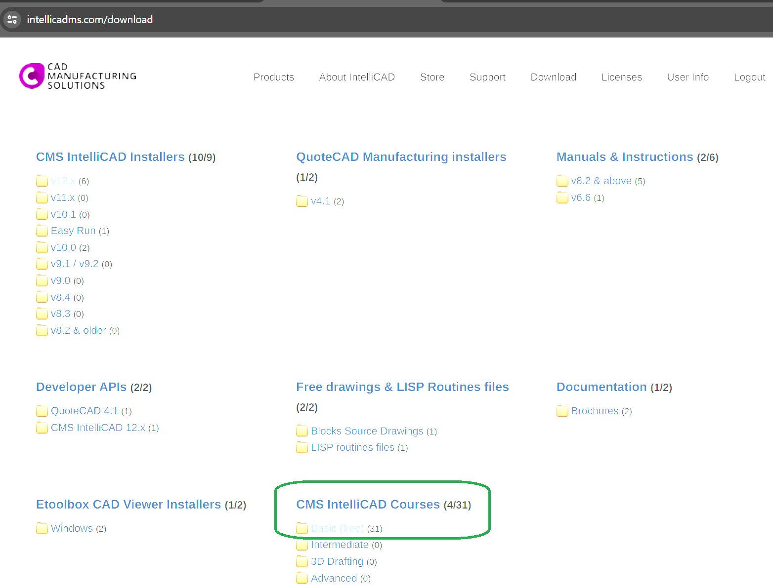Viewport: 773px width, 588px height.
Task: Click the Intermediate folder icon
Action: pos(302,545)
